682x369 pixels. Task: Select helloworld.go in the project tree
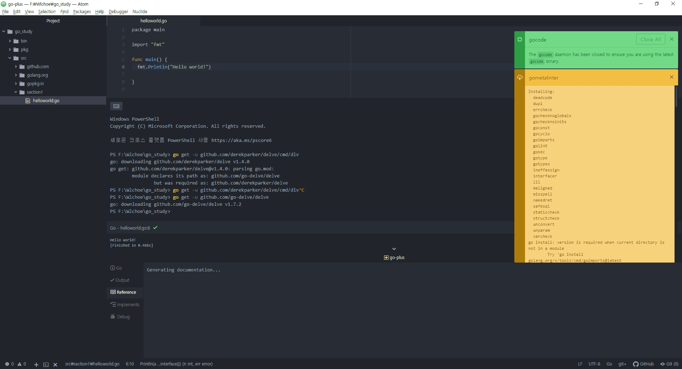tap(53, 101)
